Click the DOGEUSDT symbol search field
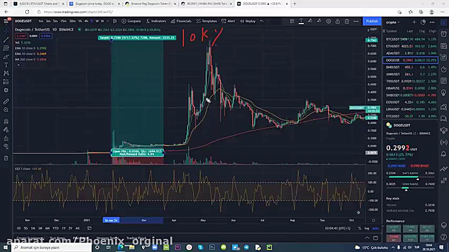Viewport: 449px width, 252px height. (x=24, y=21)
